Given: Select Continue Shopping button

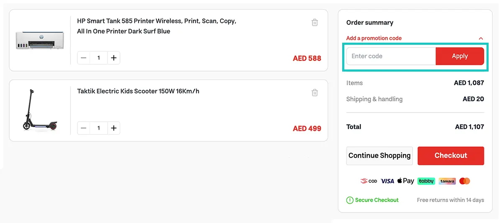Looking at the screenshot, I should [379, 156].
